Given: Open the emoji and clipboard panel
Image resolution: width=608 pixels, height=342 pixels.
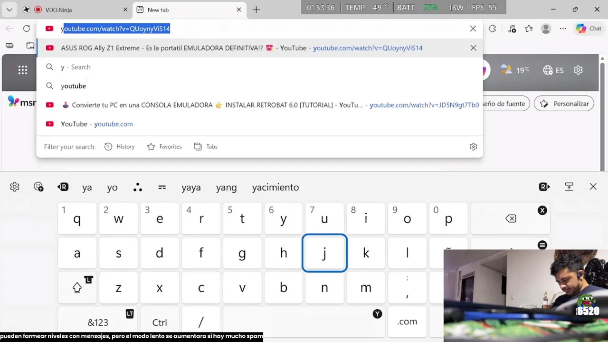Looking at the screenshot, I should [39, 187].
